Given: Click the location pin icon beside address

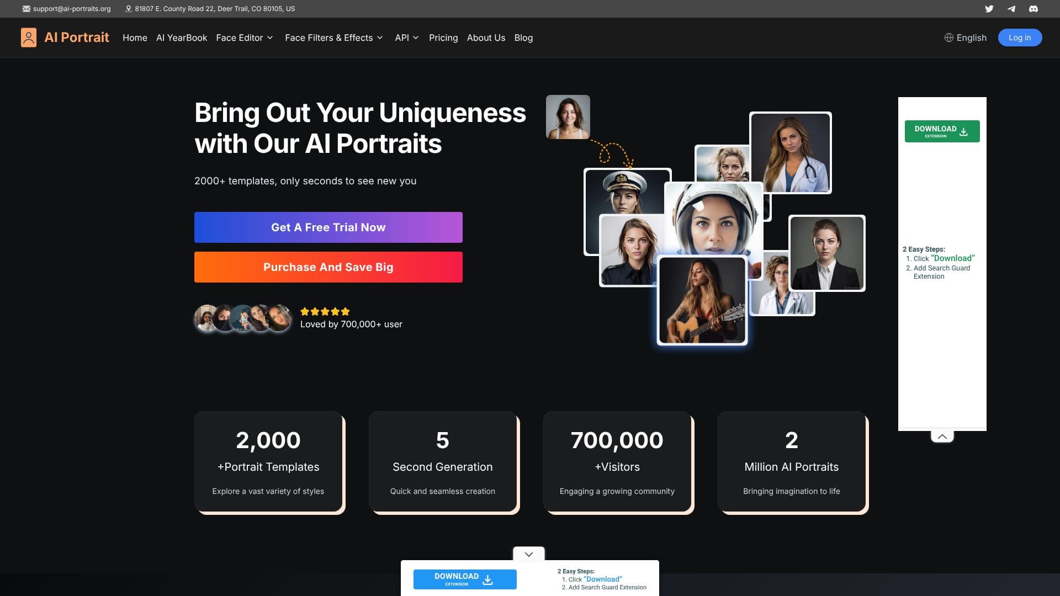Looking at the screenshot, I should (128, 9).
